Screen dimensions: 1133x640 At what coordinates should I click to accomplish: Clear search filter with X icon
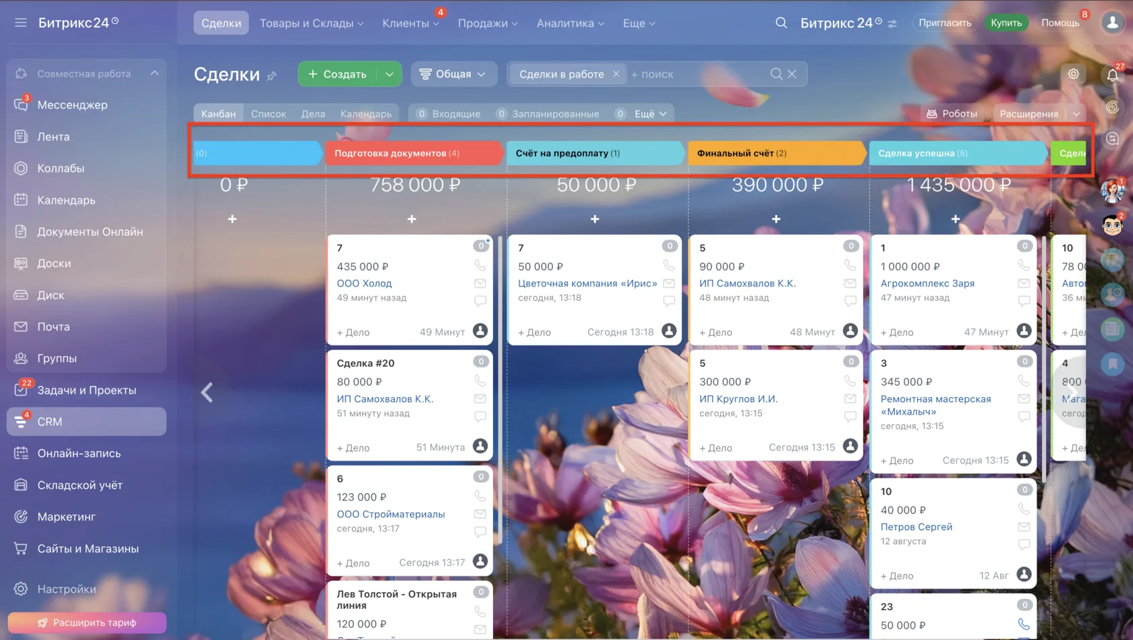(792, 74)
